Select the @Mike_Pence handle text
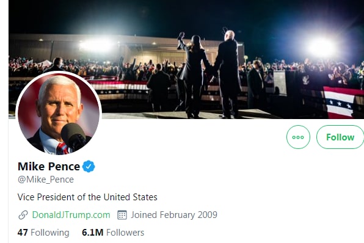364x243 pixels. tap(46, 180)
